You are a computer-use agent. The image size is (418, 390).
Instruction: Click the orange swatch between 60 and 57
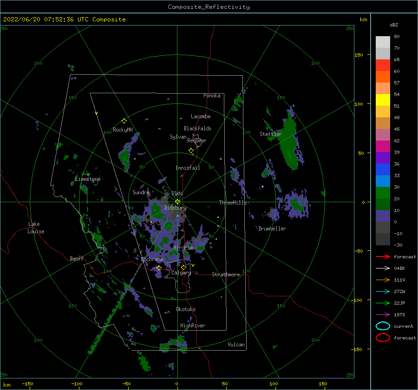tap(383, 77)
